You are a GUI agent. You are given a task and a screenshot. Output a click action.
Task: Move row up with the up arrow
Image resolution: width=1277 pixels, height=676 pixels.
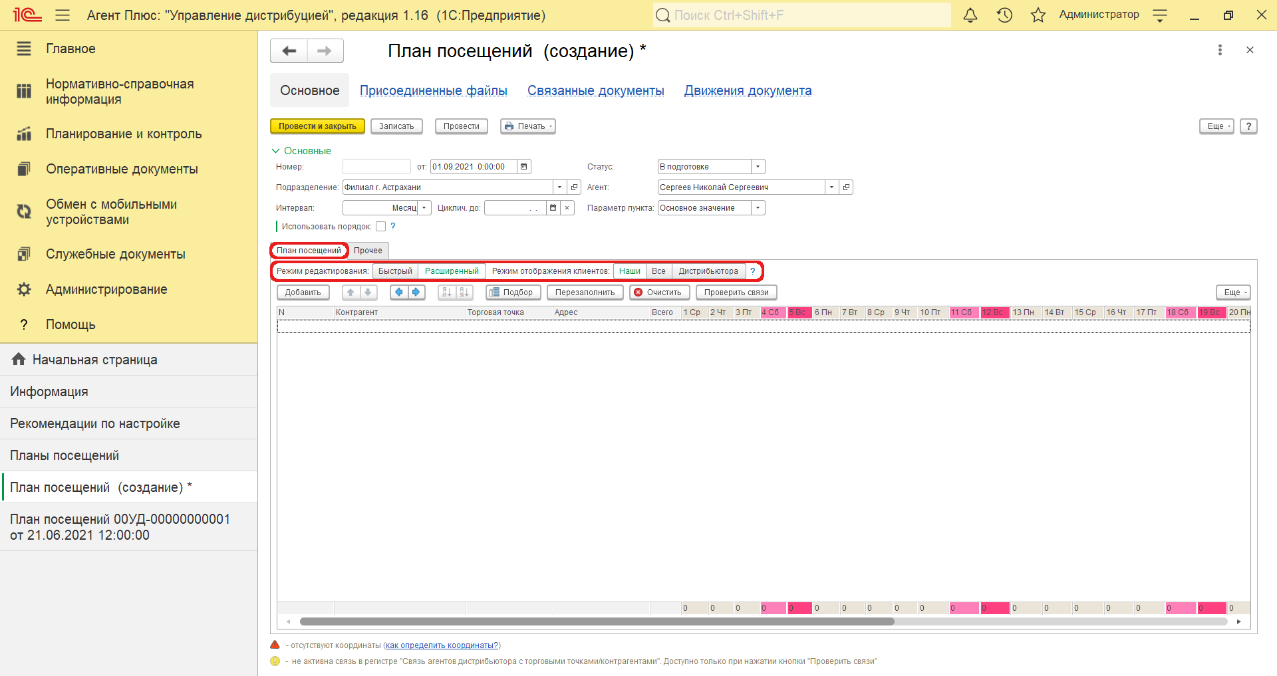(x=351, y=292)
